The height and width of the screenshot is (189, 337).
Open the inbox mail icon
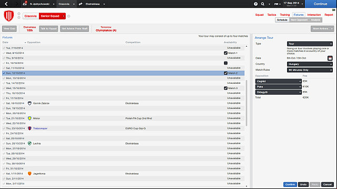(25, 4)
